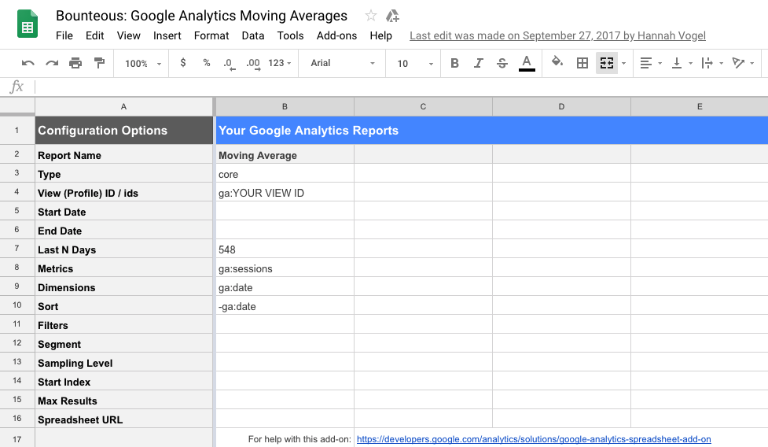The width and height of the screenshot is (768, 447).
Task: Select the 'Spreadsheet URL' label cell
Action: click(x=124, y=419)
